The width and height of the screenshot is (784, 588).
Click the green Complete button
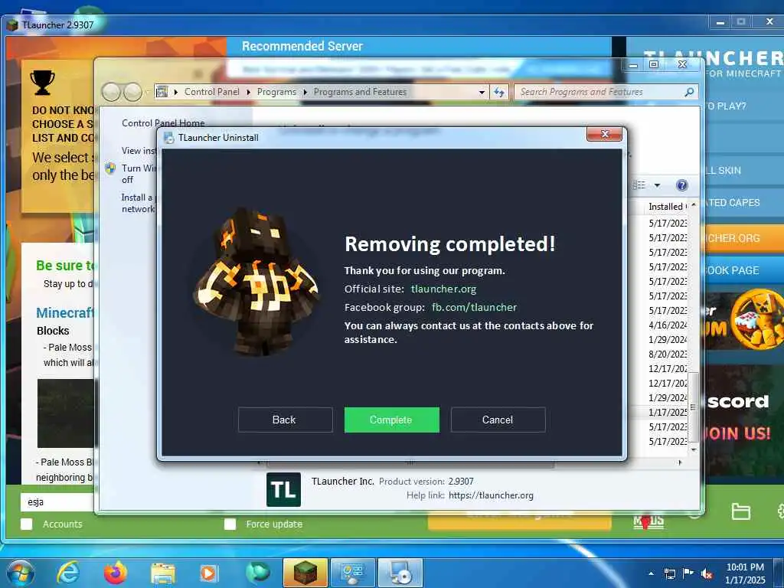[x=391, y=420]
